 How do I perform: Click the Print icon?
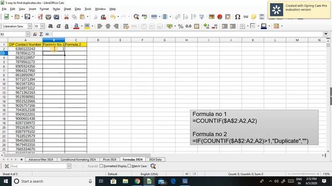48,17
